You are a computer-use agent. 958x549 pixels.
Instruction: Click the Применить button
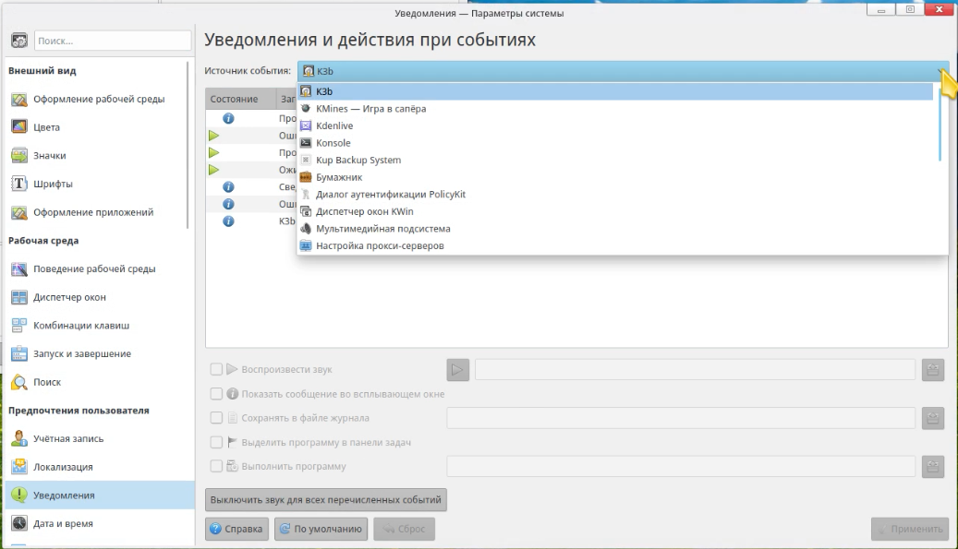click(910, 529)
